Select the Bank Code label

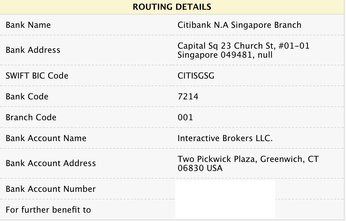click(27, 96)
